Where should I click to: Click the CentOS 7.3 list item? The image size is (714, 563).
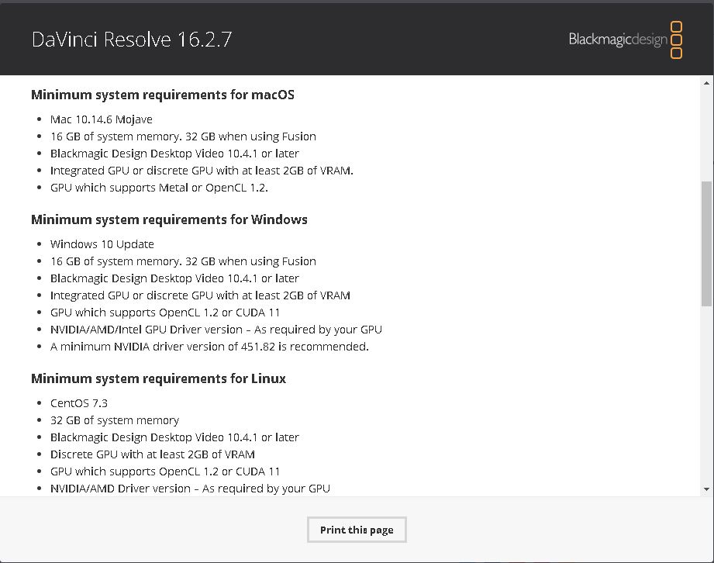pyautogui.click(x=79, y=403)
